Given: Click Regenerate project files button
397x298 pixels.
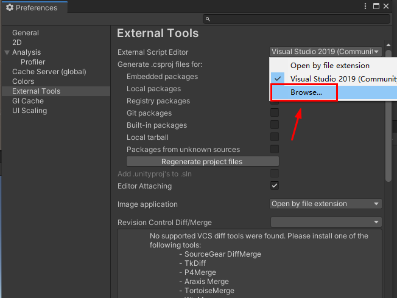Looking at the screenshot, I should coord(203,161).
